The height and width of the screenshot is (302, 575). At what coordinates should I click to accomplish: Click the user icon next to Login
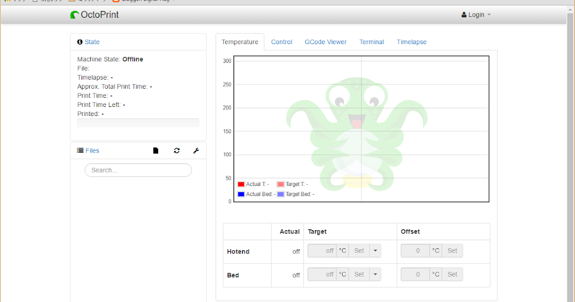click(x=463, y=14)
